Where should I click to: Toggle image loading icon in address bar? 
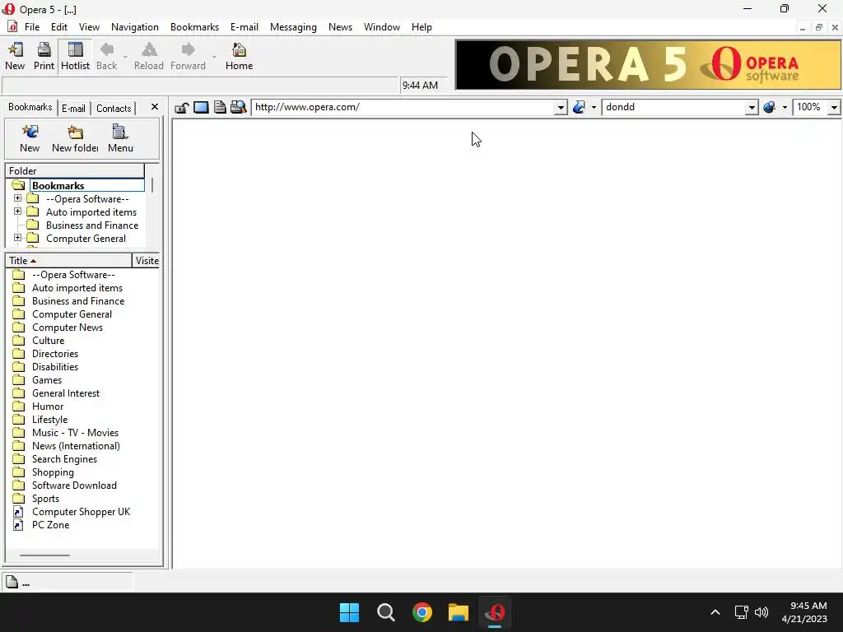[x=201, y=108]
